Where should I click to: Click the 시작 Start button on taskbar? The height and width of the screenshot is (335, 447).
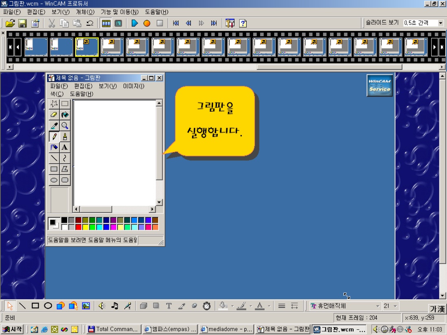[x=13, y=329]
